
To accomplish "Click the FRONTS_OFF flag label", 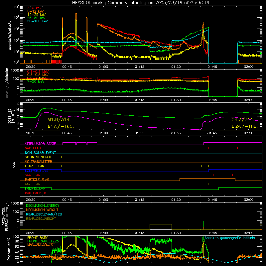I will [x=35, y=189].
